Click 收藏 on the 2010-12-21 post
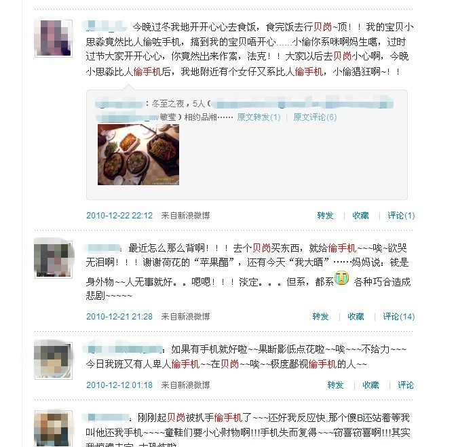This screenshot has width=475, height=447. [x=356, y=317]
